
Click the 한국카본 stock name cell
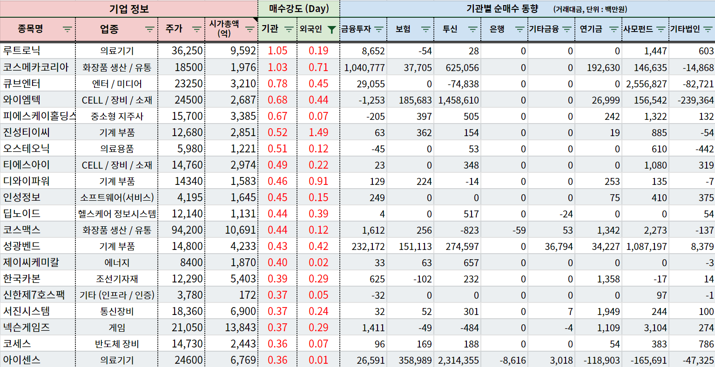(x=38, y=278)
